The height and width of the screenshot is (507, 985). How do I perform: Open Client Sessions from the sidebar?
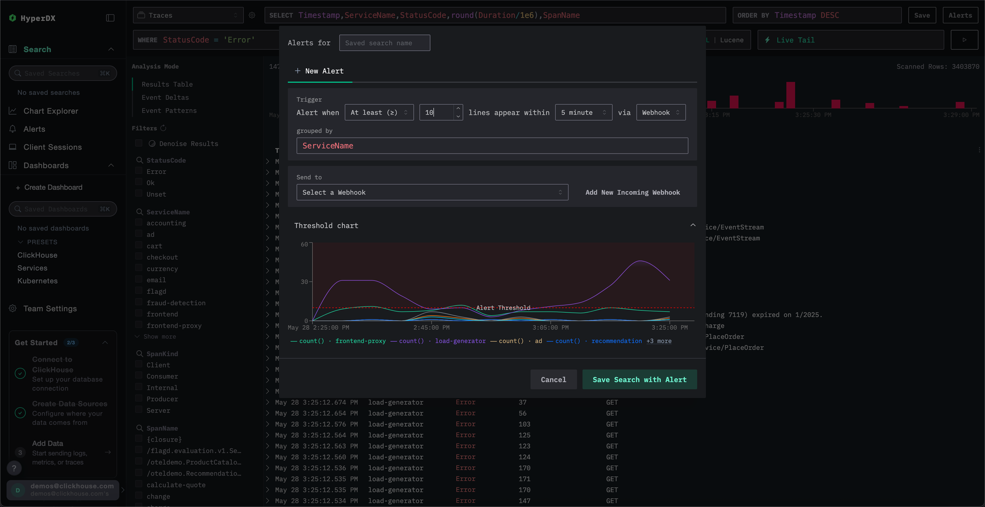coord(52,147)
